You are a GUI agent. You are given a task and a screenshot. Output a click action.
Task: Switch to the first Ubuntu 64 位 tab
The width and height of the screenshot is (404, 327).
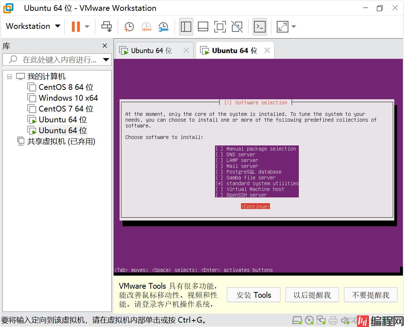(x=151, y=51)
